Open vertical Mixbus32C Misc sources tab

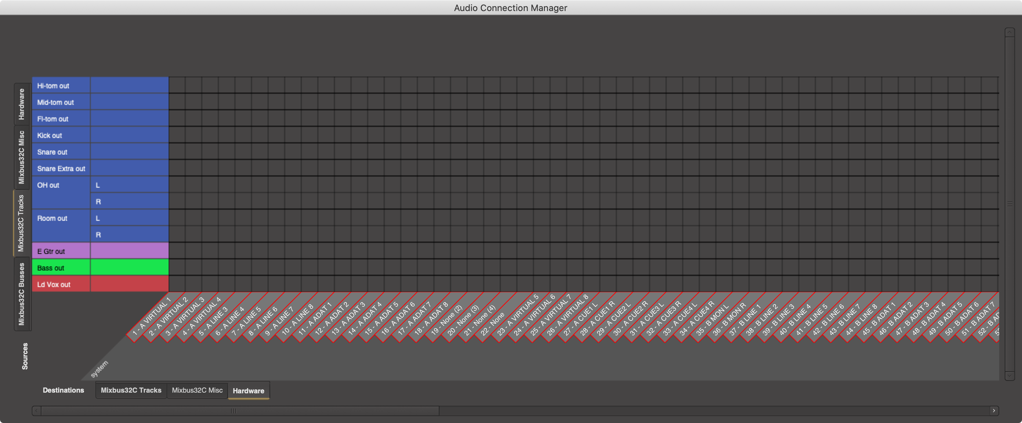click(x=22, y=157)
